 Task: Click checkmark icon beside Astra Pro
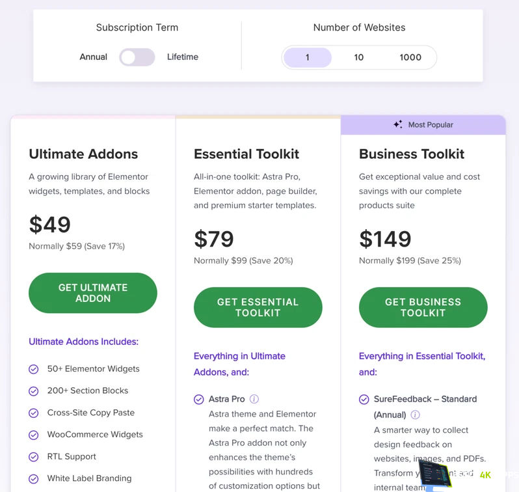click(198, 399)
